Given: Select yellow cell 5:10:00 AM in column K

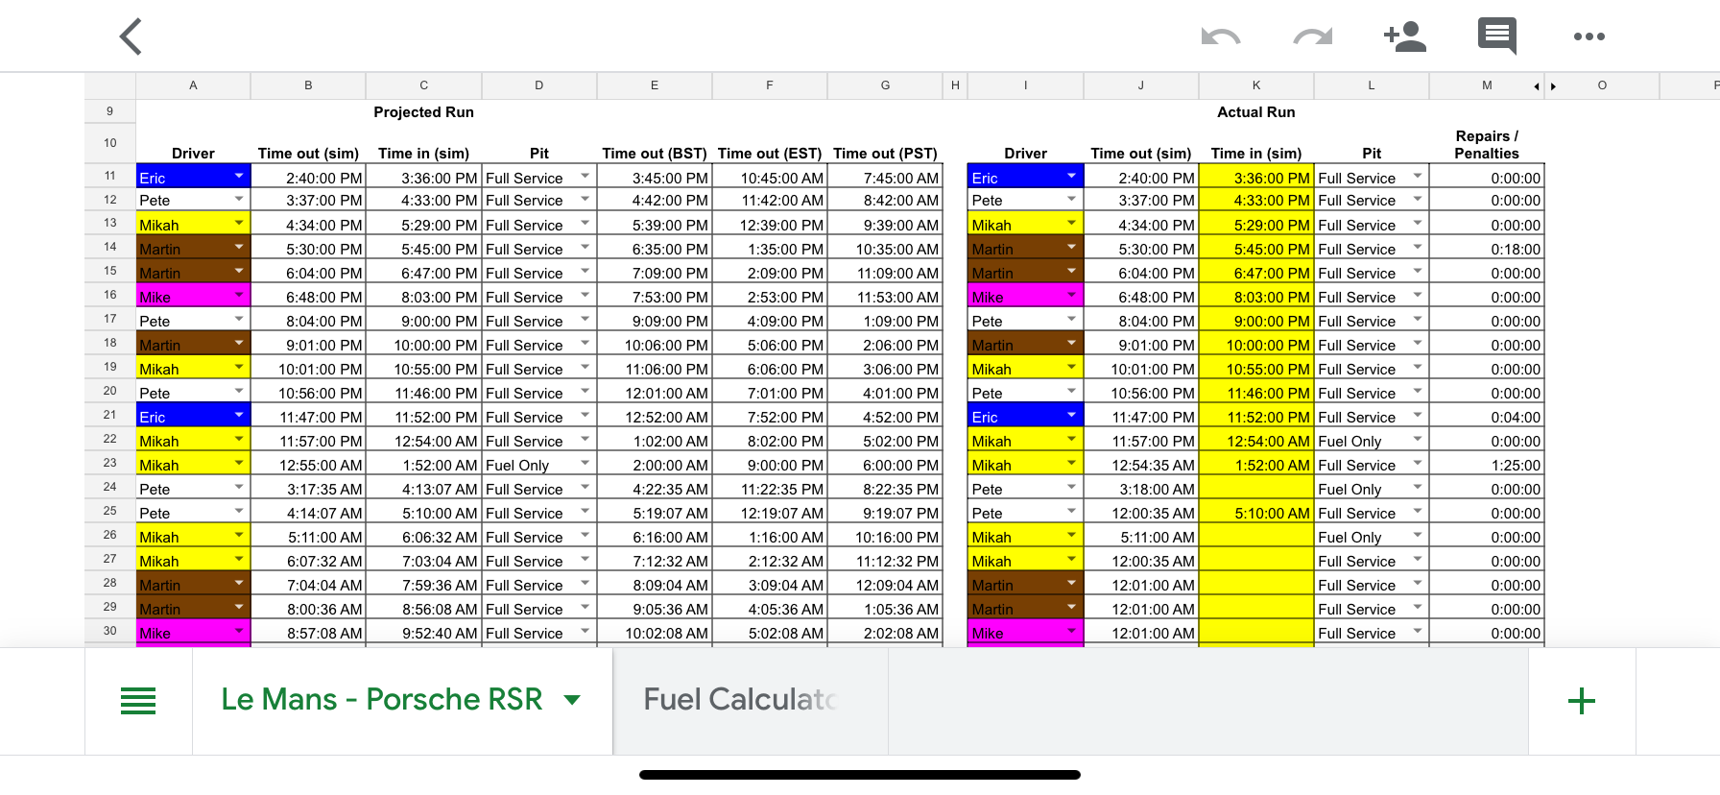Looking at the screenshot, I should (1256, 513).
